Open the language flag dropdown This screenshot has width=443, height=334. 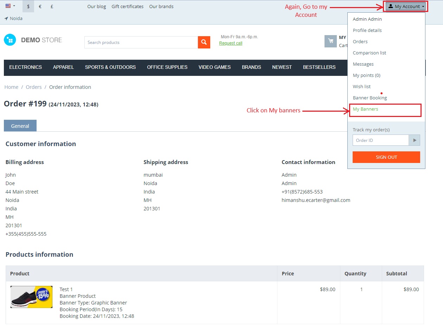tap(10, 6)
